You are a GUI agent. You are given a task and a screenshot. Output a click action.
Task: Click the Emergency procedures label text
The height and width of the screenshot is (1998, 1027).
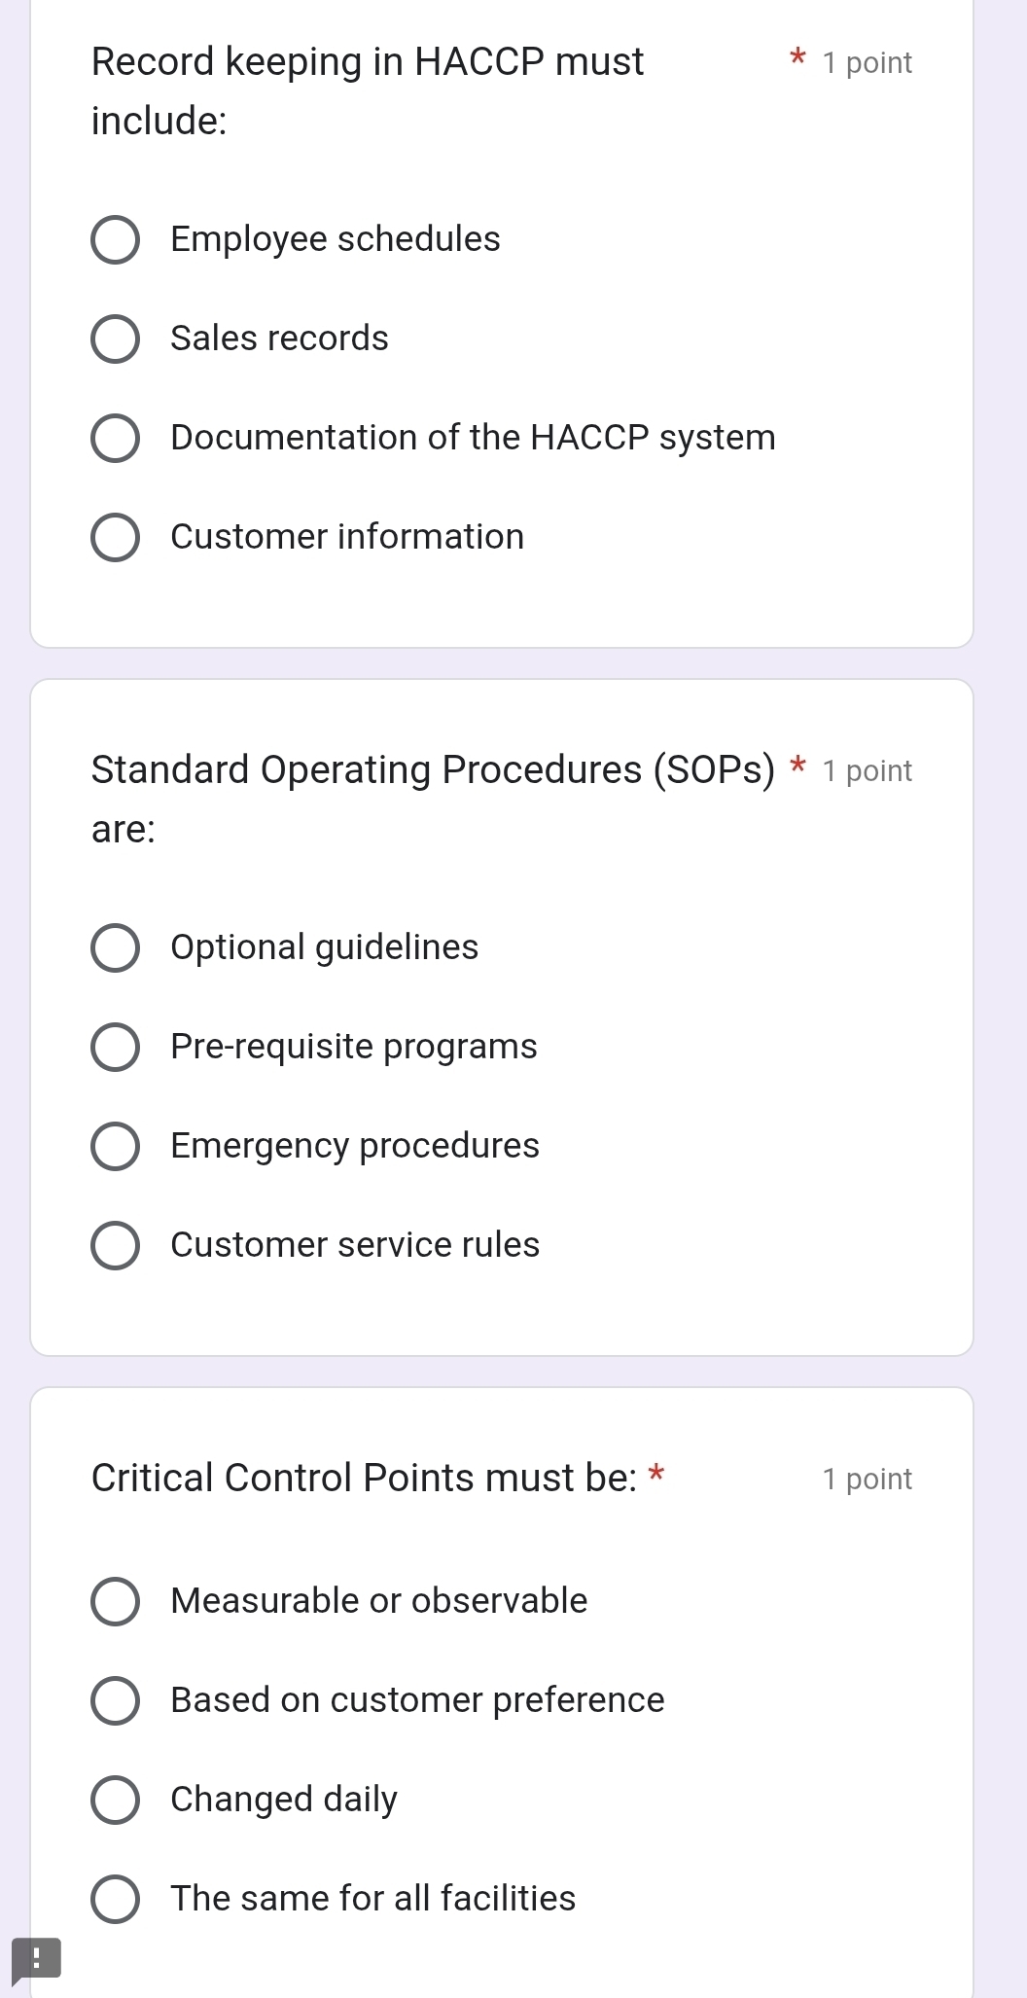pyautogui.click(x=354, y=1146)
